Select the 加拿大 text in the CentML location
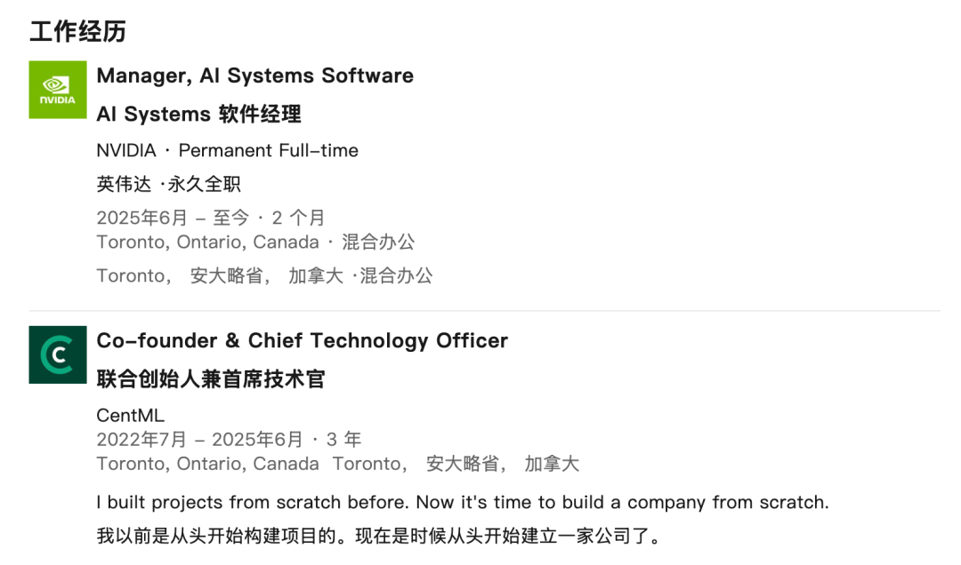The width and height of the screenshot is (961, 565). point(552,464)
